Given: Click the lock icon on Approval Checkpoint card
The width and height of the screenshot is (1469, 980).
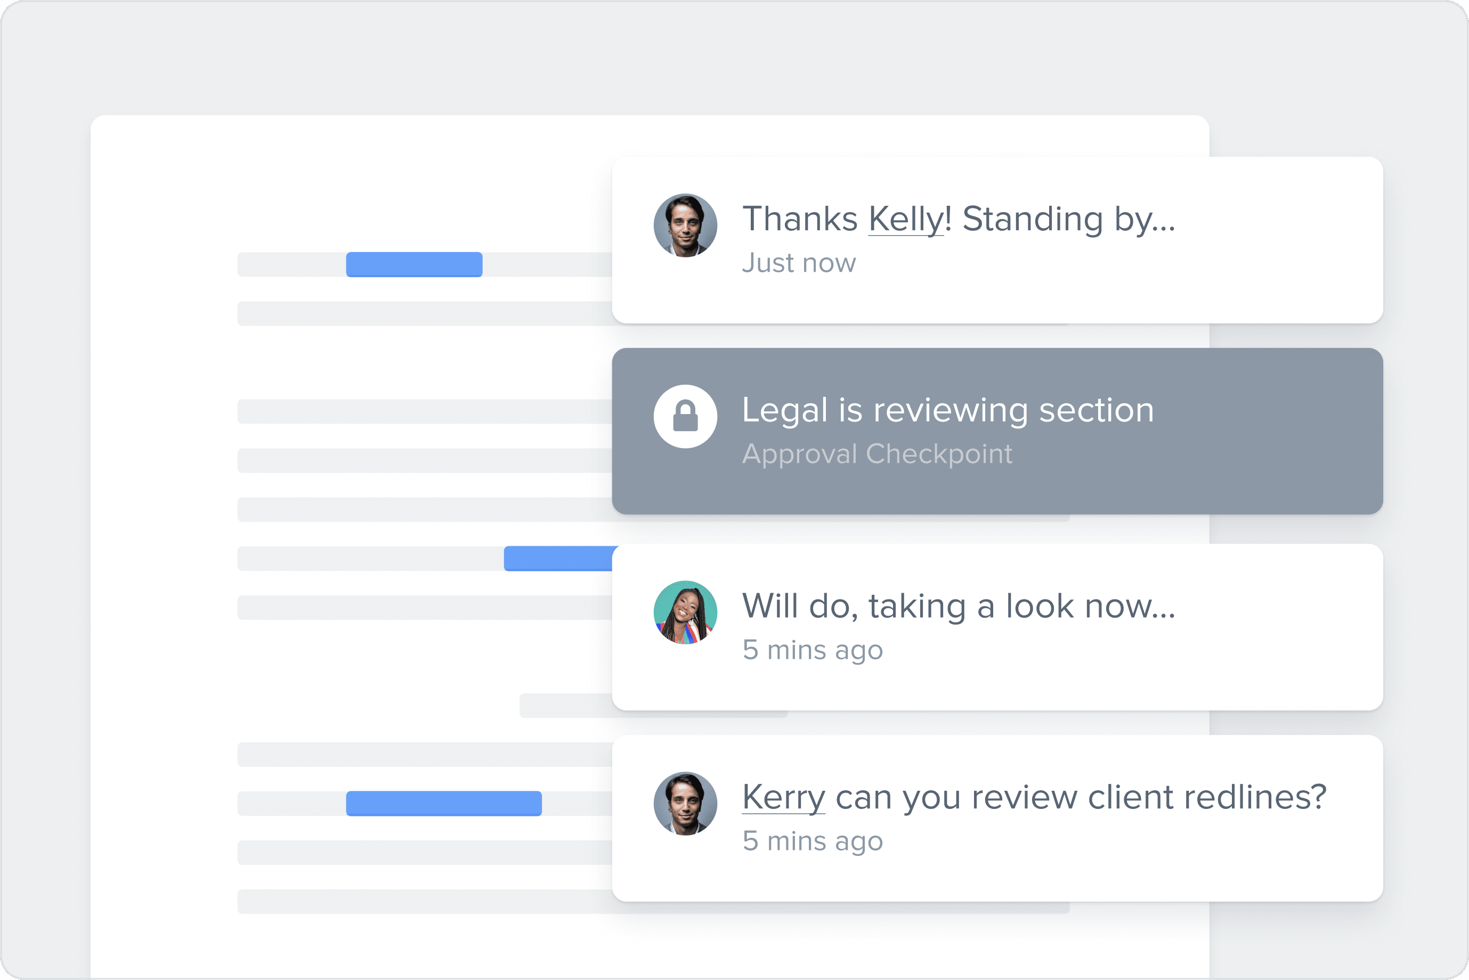Looking at the screenshot, I should coord(685,416).
